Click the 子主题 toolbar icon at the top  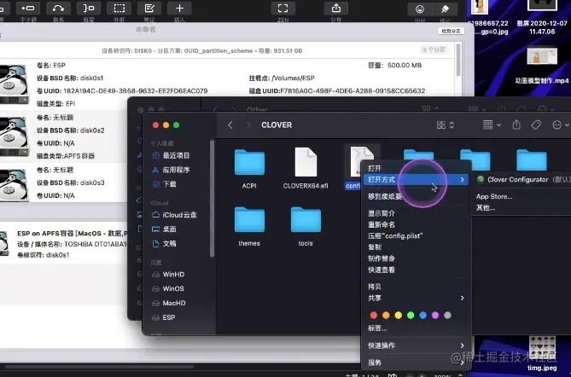[x=28, y=9]
